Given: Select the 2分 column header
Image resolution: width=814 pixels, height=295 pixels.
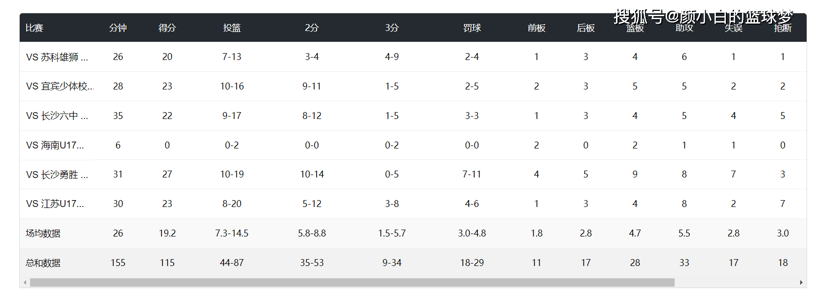Looking at the screenshot, I should (312, 28).
